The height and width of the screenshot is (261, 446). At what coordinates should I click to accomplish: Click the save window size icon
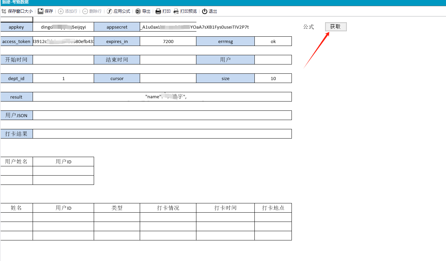pyautogui.click(x=4, y=11)
